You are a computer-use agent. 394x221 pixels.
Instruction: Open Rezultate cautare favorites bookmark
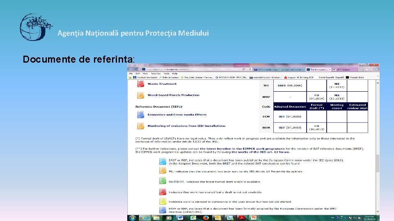tap(197, 77)
